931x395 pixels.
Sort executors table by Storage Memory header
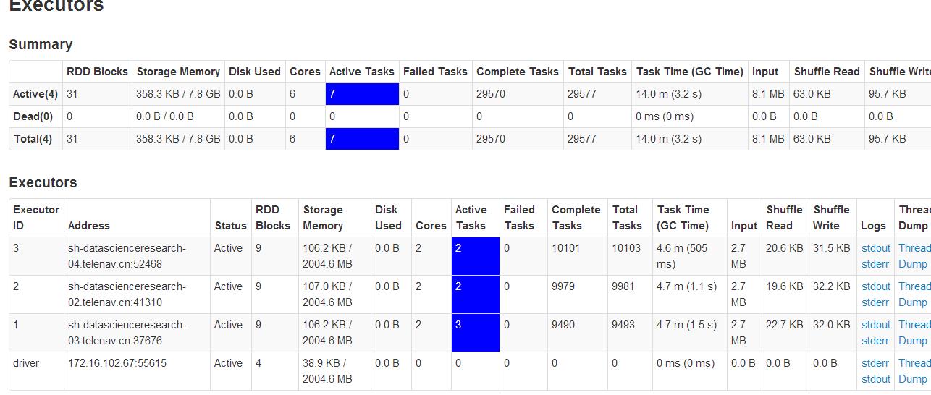323,218
